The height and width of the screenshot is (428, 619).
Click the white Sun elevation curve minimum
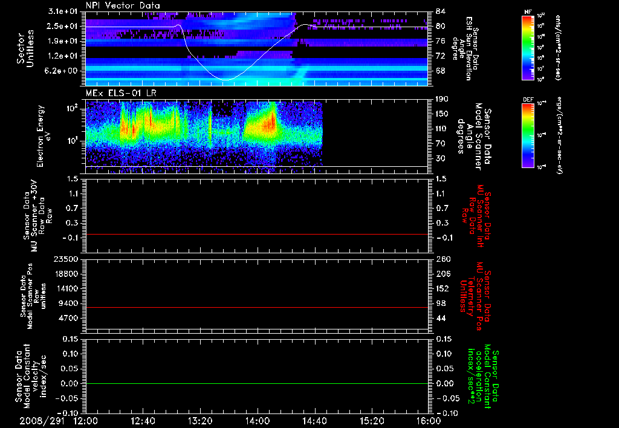point(225,80)
